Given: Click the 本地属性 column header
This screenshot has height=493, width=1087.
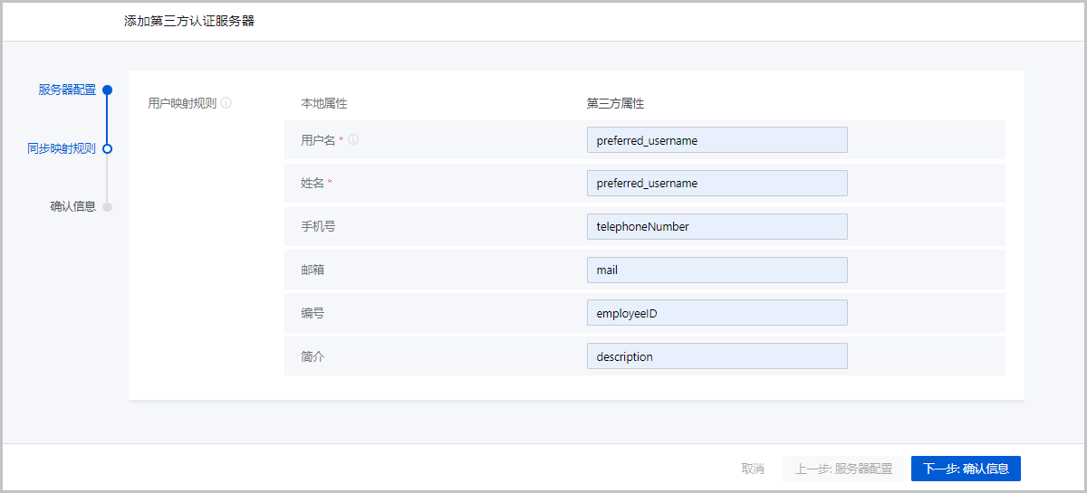Looking at the screenshot, I should click(324, 104).
